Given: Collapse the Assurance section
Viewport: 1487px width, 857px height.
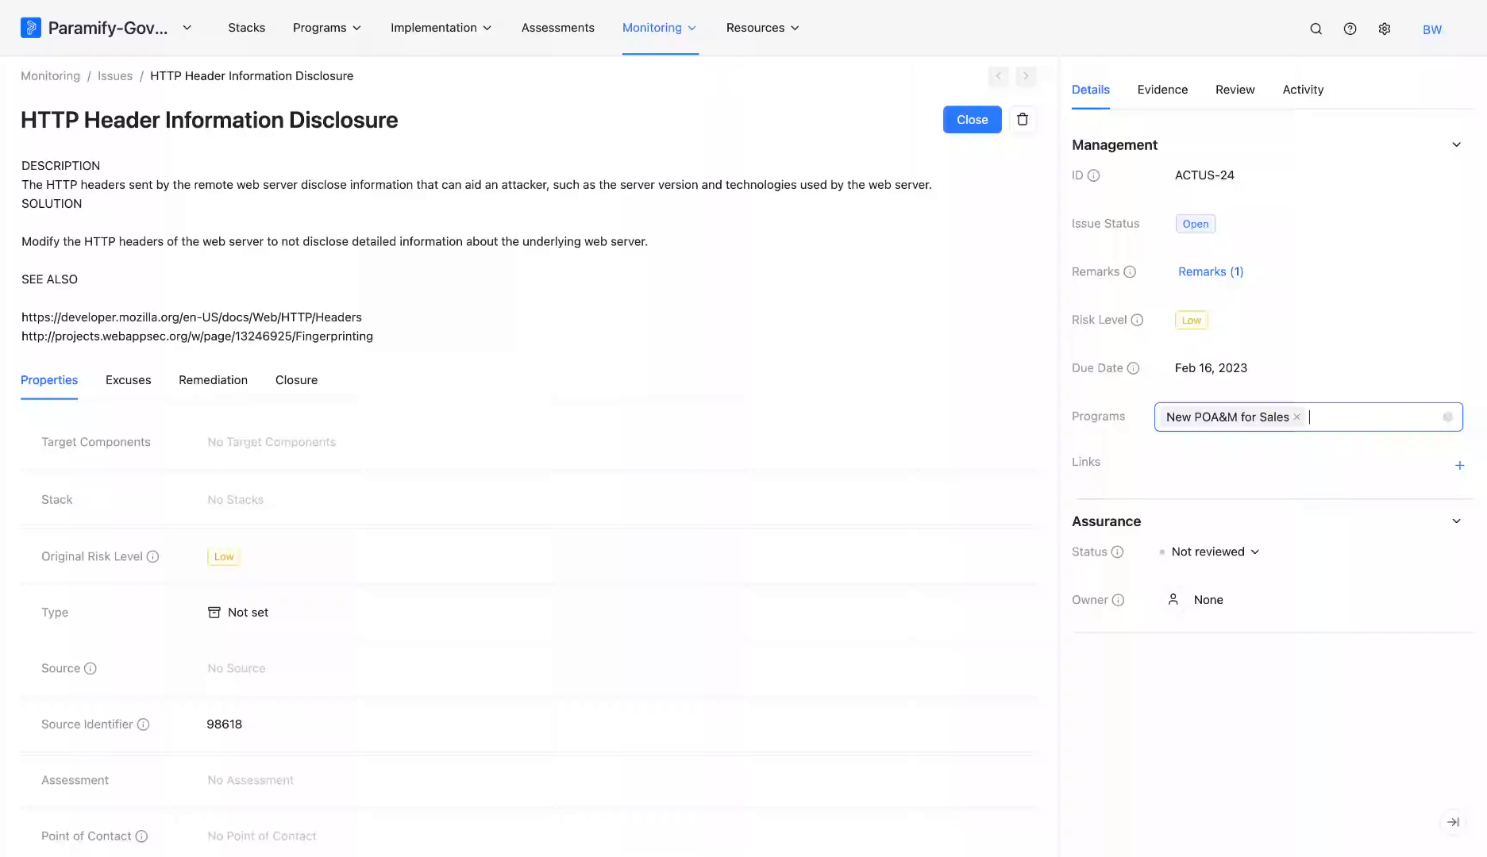Looking at the screenshot, I should pyautogui.click(x=1457, y=521).
